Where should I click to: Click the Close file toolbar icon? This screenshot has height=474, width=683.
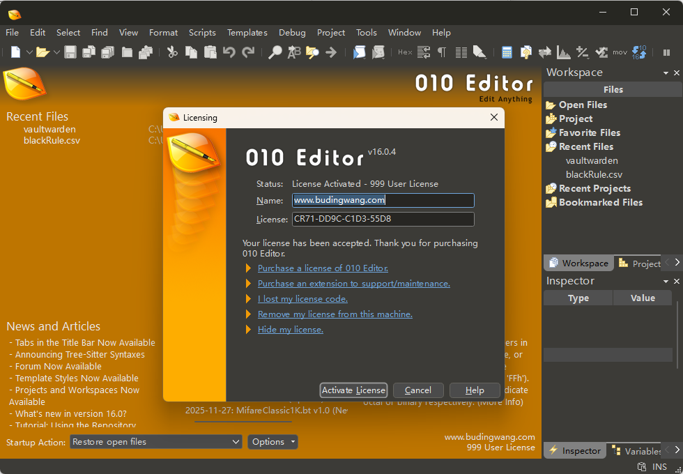(127, 52)
